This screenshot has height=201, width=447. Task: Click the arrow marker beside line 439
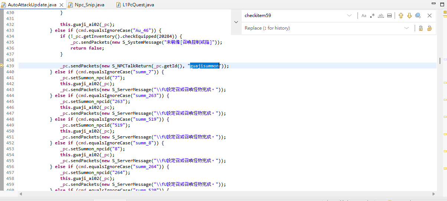click(x=2, y=66)
